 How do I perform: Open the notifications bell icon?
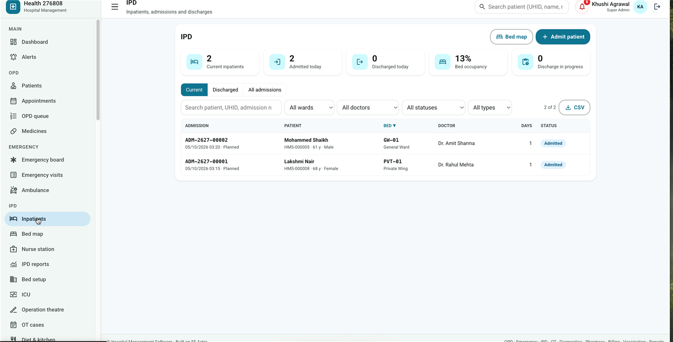tap(582, 7)
